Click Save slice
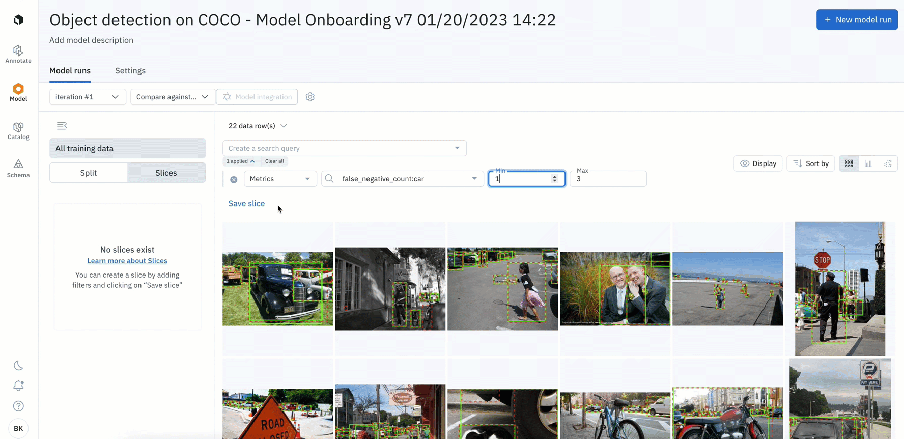Image resolution: width=904 pixels, height=439 pixels. (x=246, y=204)
